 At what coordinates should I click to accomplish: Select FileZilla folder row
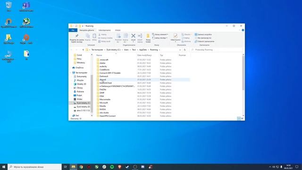(143, 89)
